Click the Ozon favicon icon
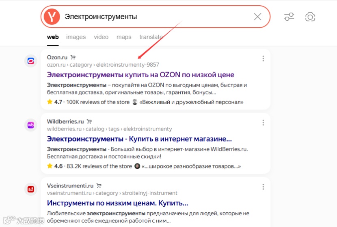This screenshot has height=227, width=337. [x=31, y=61]
